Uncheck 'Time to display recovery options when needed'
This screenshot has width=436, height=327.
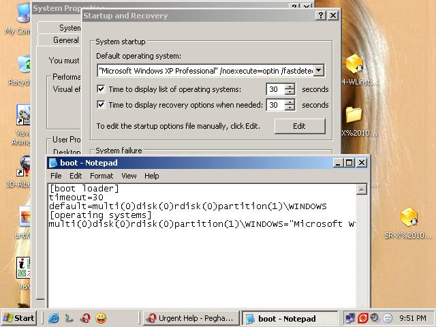[x=102, y=105]
